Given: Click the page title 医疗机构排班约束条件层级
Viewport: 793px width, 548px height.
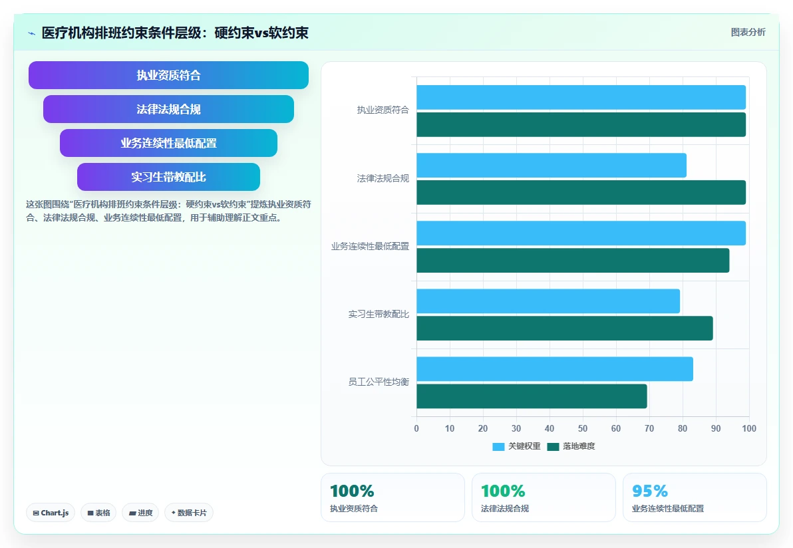Looking at the screenshot, I should 175,33.
